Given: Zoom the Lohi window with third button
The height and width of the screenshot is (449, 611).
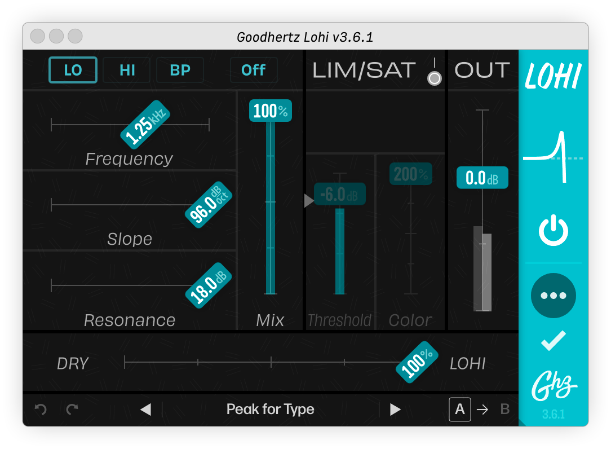Looking at the screenshot, I should 75,36.
